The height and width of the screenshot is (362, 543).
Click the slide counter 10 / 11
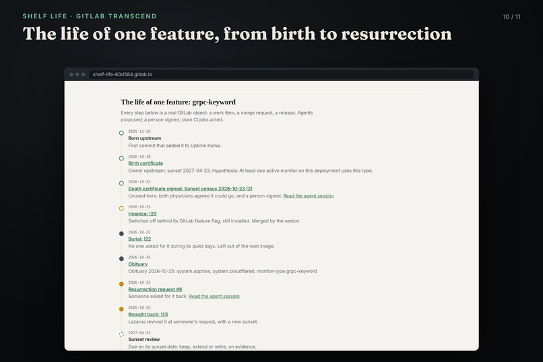[511, 17]
